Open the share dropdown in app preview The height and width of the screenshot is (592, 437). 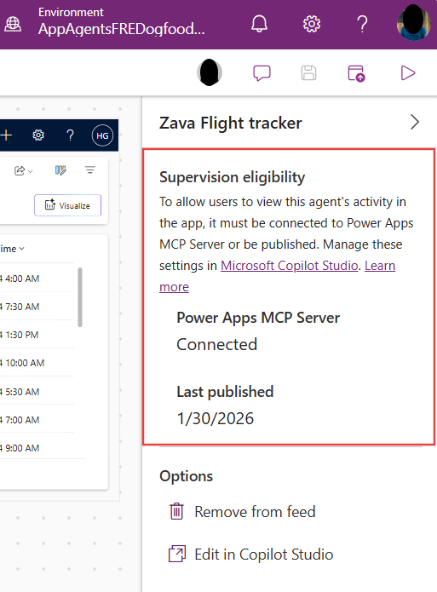(x=23, y=171)
